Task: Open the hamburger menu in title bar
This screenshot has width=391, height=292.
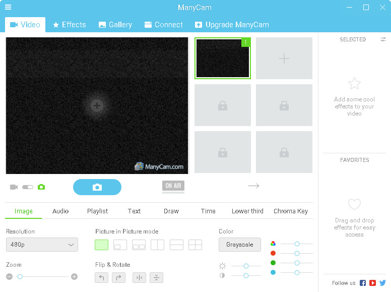Action: (8, 8)
